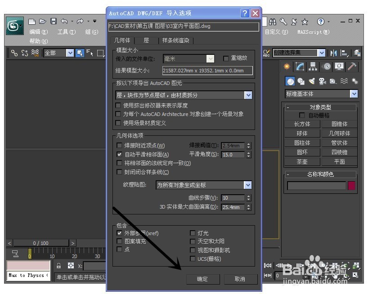The width and height of the screenshot is (368, 294).
Task: Uncheck 自动平滑相邻面(A) checkbox
Action: pyautogui.click(x=119, y=154)
